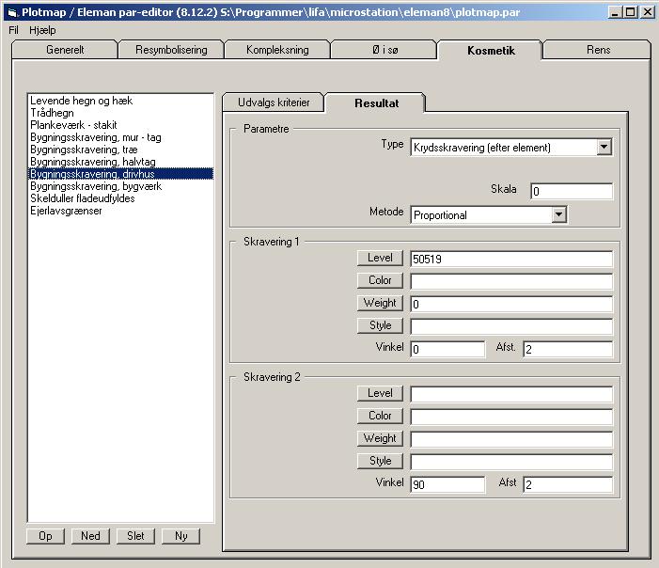Select 'Bygningsskravering, bygværk' entry
The height and width of the screenshot is (568, 659).
point(121,186)
